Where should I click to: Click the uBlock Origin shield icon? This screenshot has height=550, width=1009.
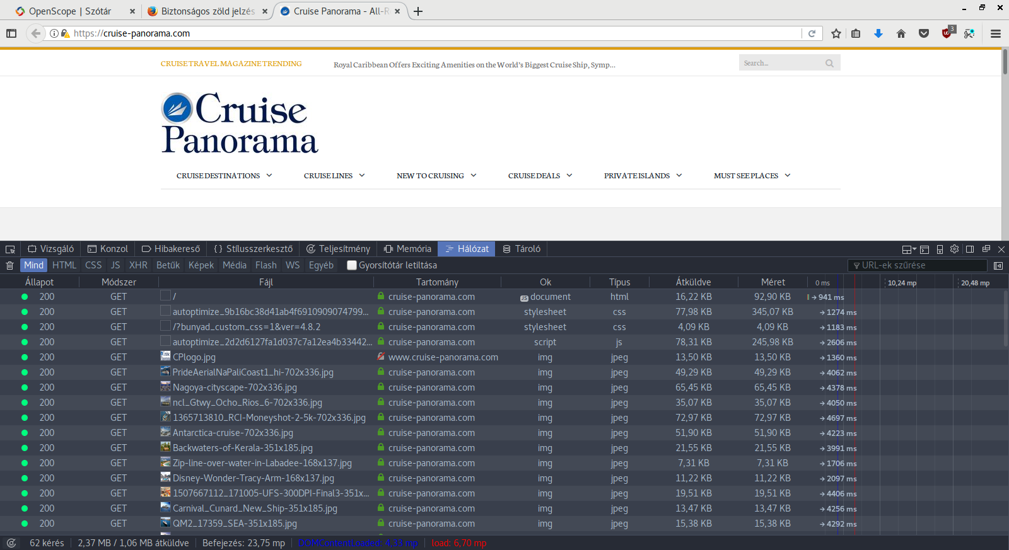tap(947, 33)
